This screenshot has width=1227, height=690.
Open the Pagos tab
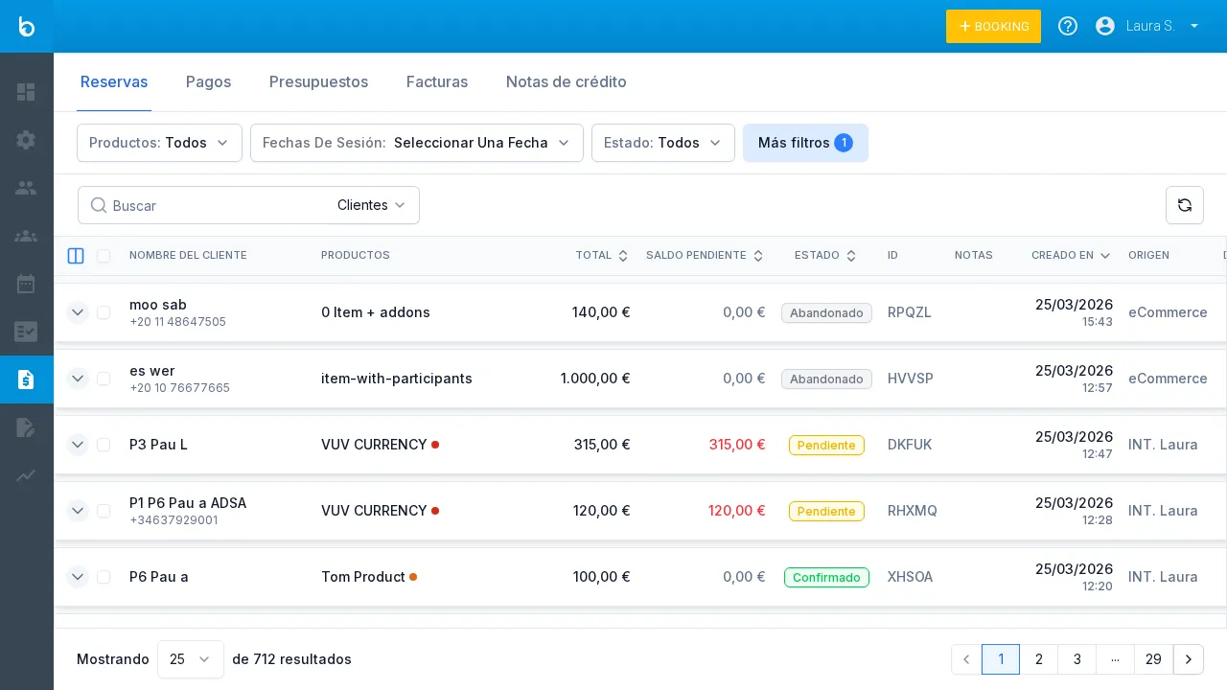pyautogui.click(x=208, y=82)
